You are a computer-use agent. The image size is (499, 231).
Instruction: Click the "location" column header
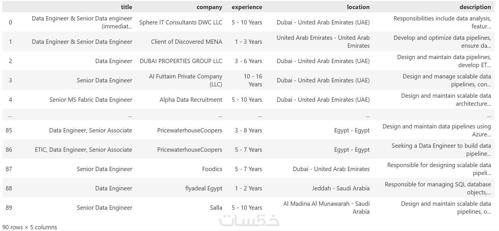[358, 7]
